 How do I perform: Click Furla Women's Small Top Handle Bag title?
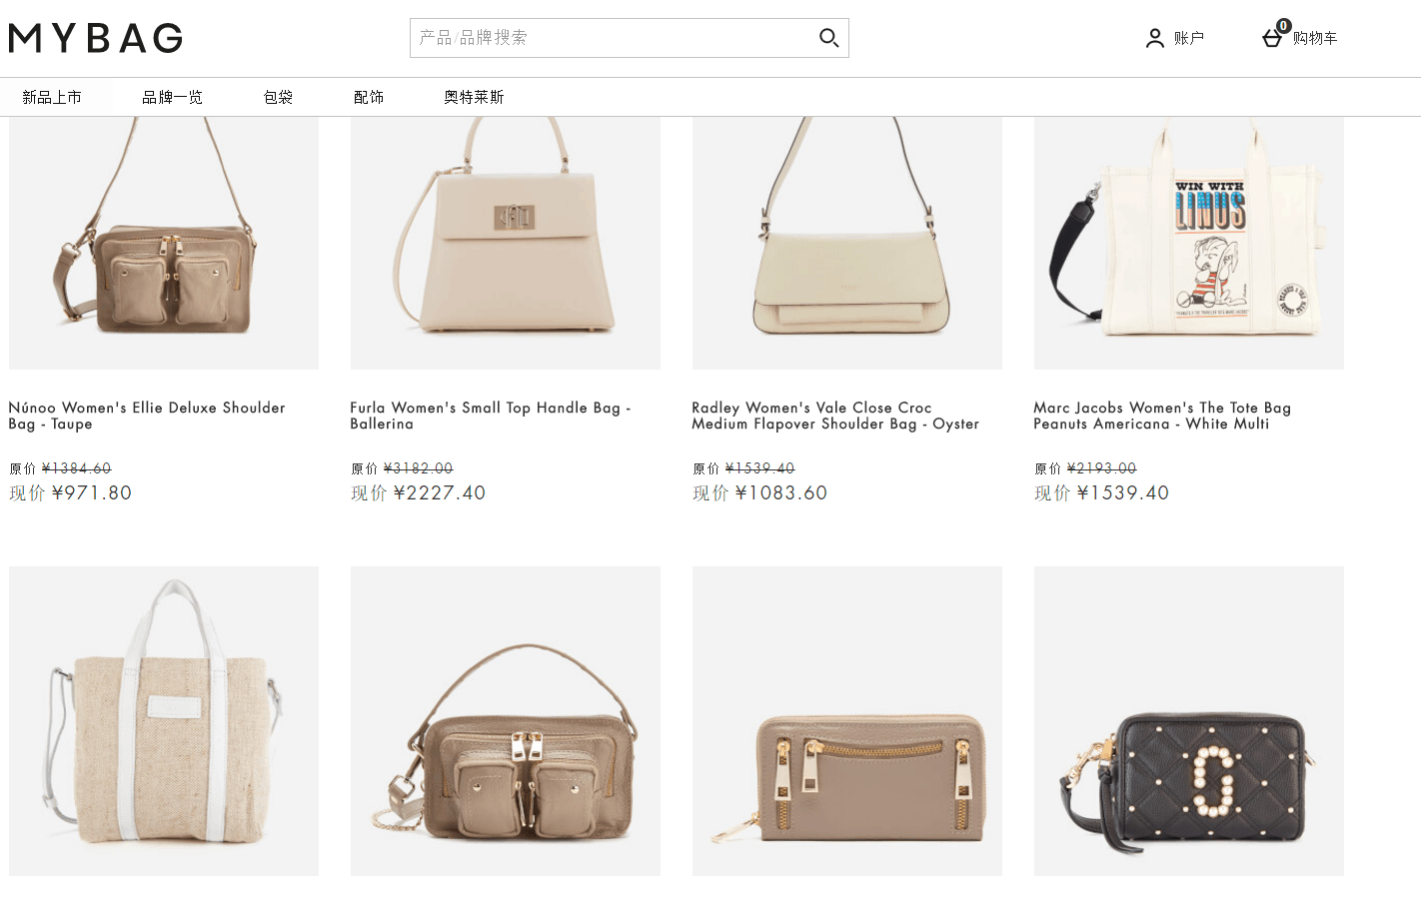point(490,416)
